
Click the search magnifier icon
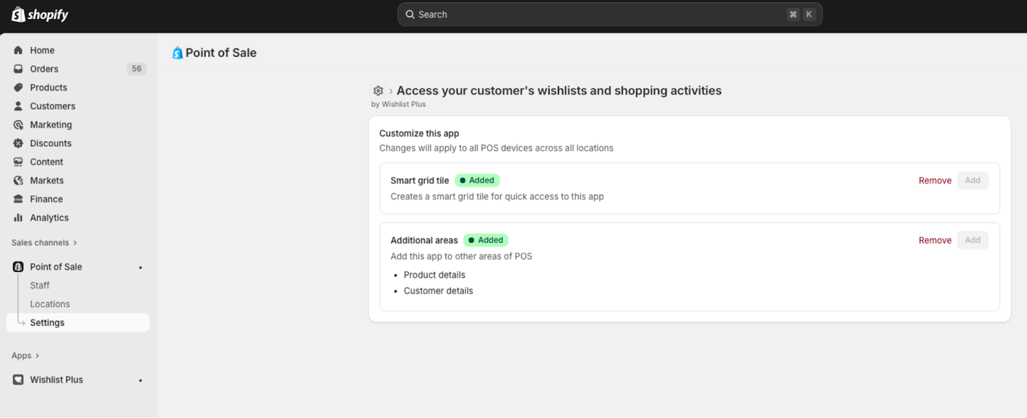click(x=410, y=14)
